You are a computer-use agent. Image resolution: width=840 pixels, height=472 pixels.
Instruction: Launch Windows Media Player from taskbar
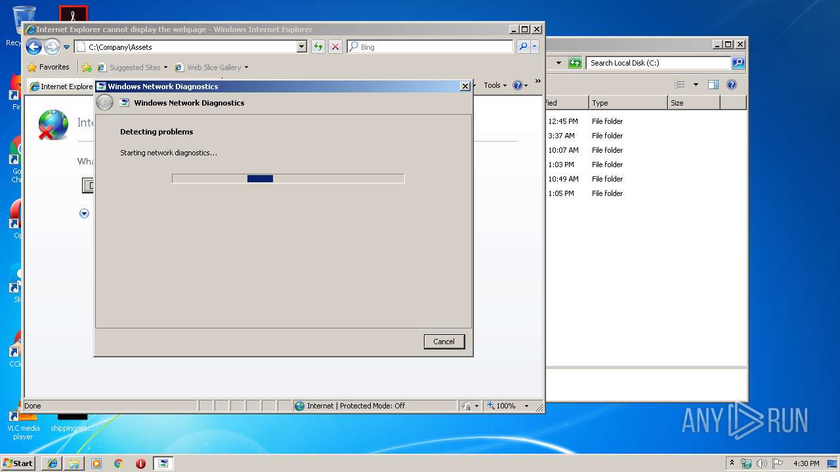[96, 463]
